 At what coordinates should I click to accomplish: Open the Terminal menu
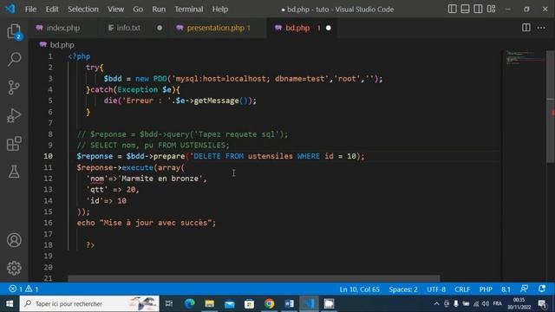[189, 10]
